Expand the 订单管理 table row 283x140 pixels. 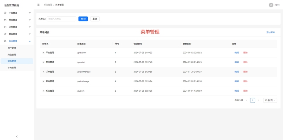pyautogui.click(x=43, y=72)
